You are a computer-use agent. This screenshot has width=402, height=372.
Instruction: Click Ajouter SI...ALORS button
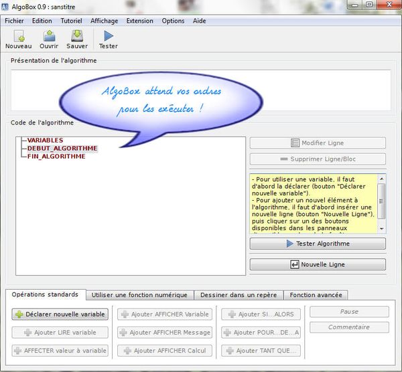click(x=261, y=314)
